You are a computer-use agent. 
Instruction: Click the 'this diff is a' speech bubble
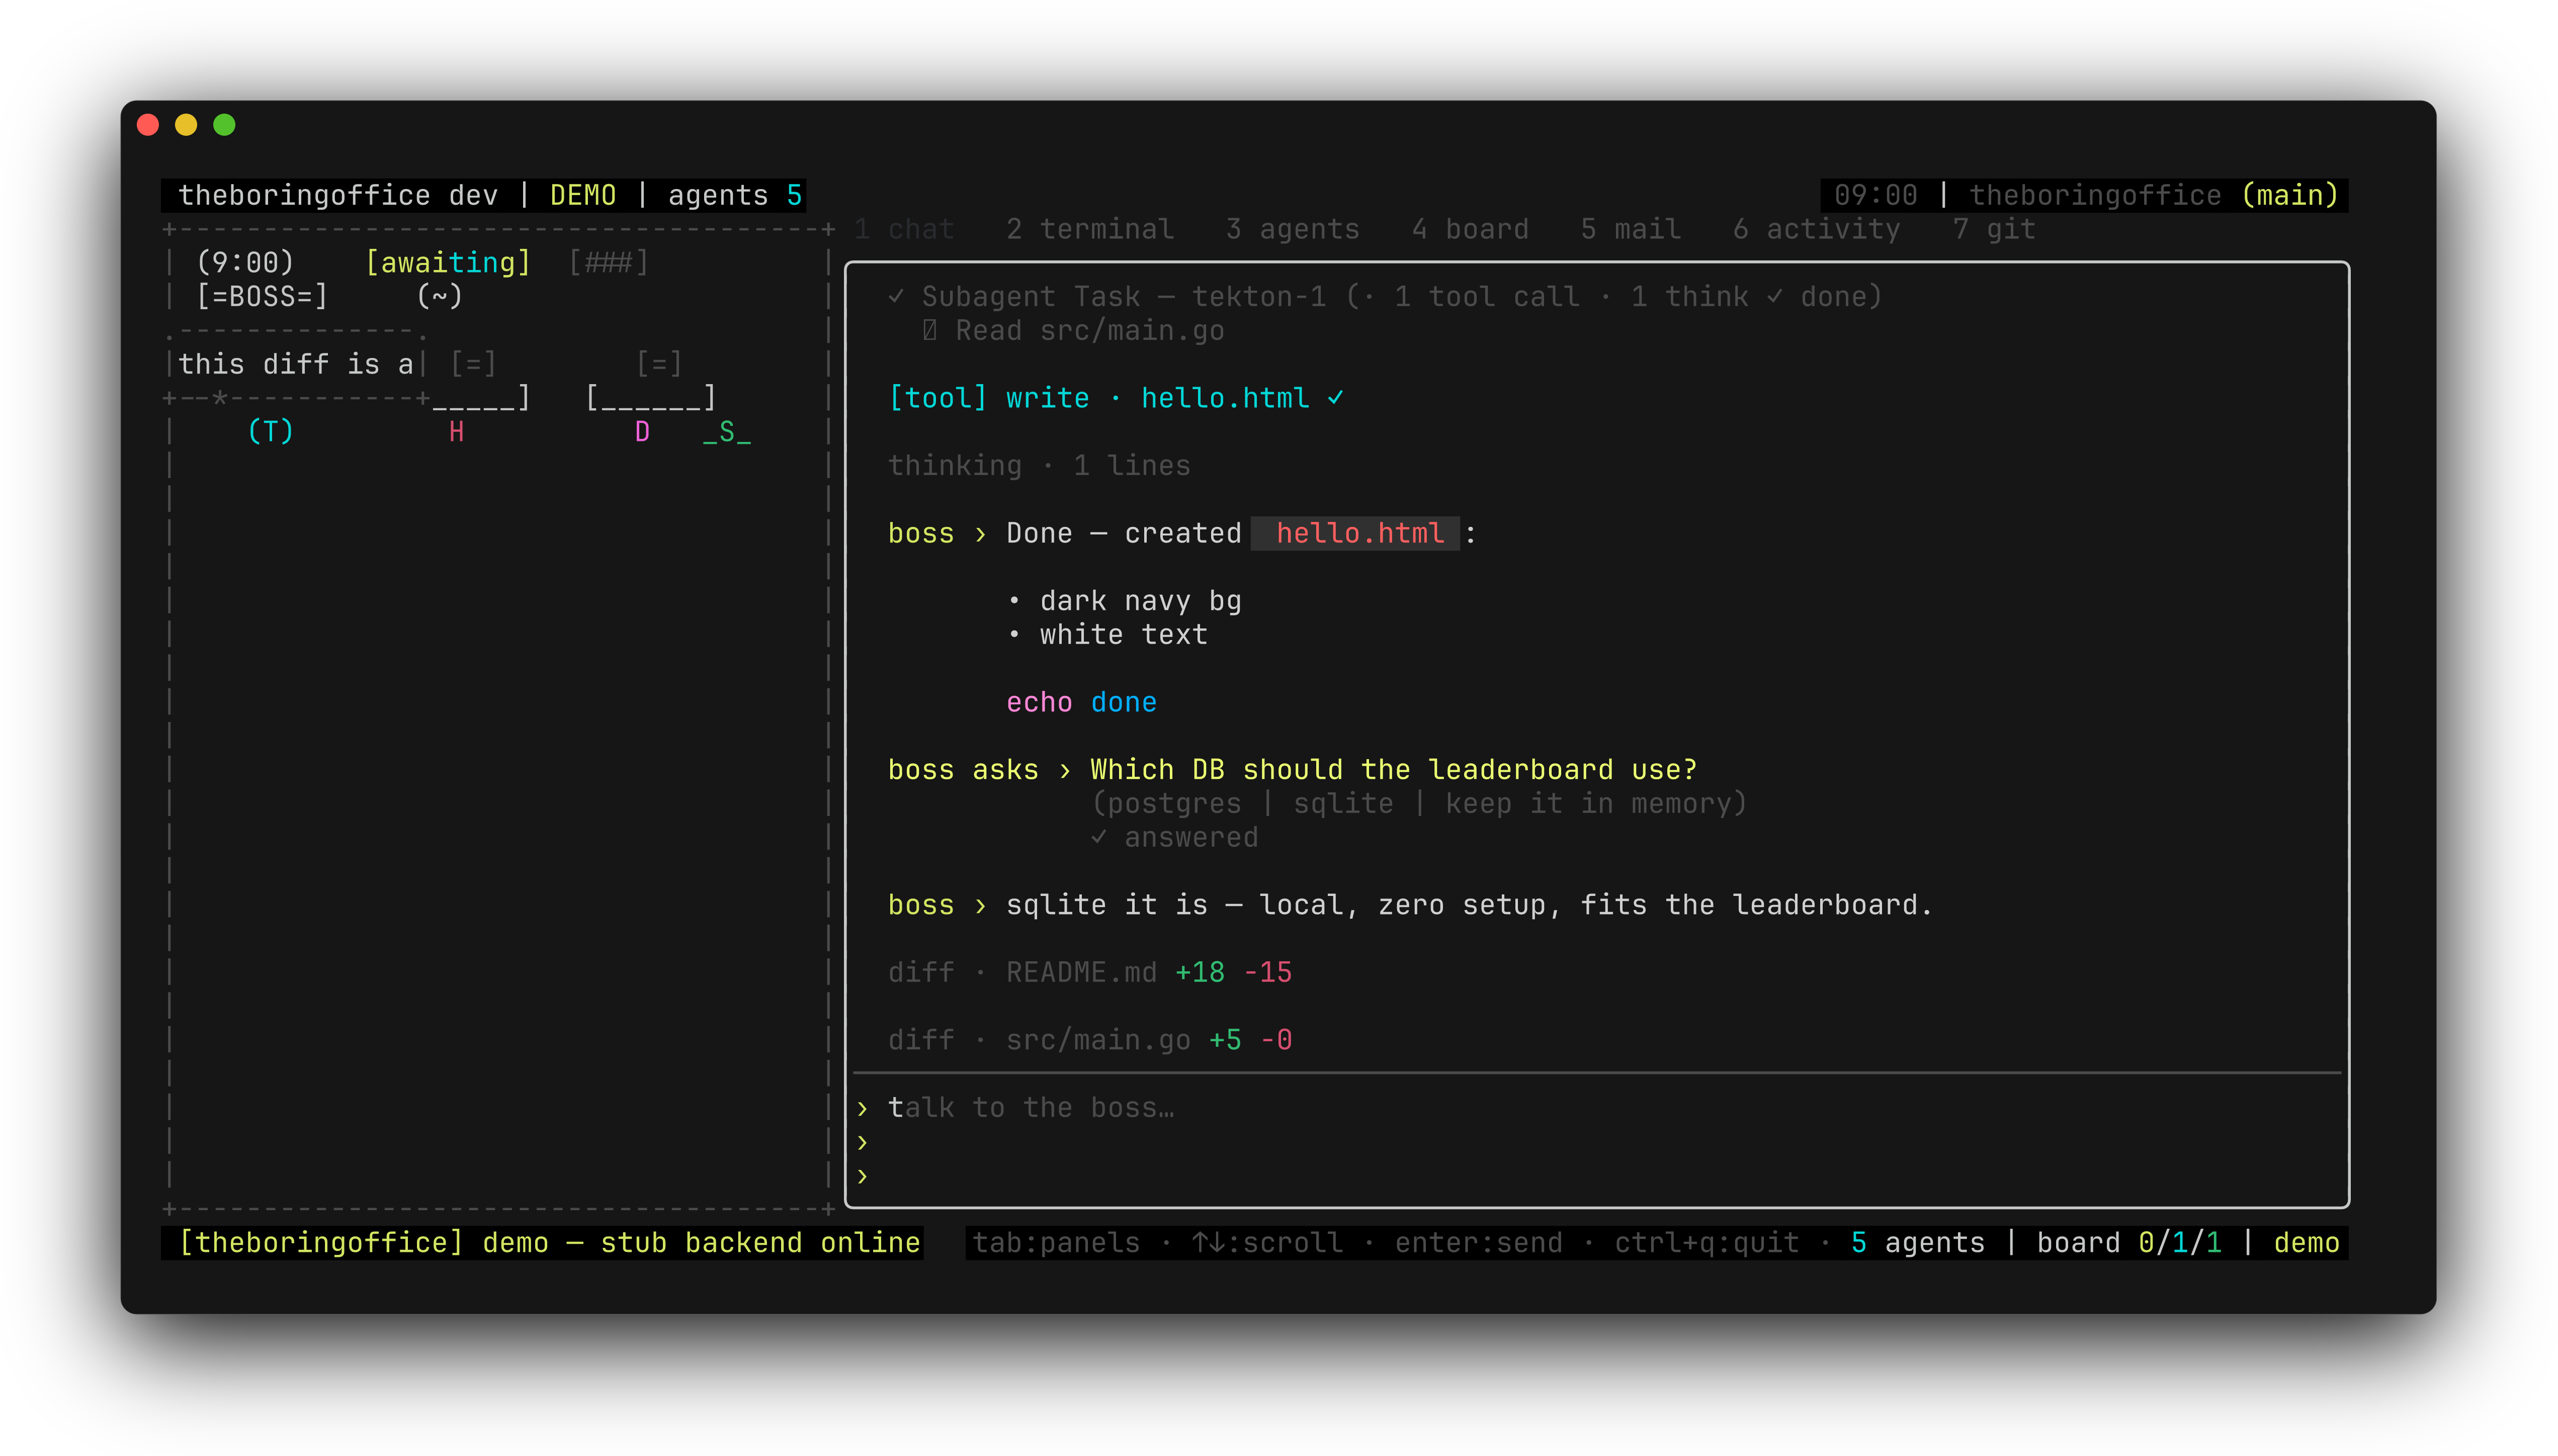point(295,364)
